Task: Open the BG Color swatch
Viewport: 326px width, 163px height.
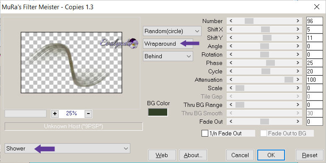Action: (x=158, y=112)
